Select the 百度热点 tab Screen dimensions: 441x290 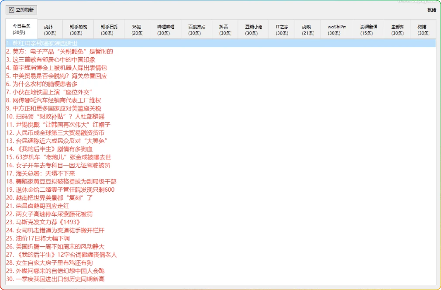196,29
